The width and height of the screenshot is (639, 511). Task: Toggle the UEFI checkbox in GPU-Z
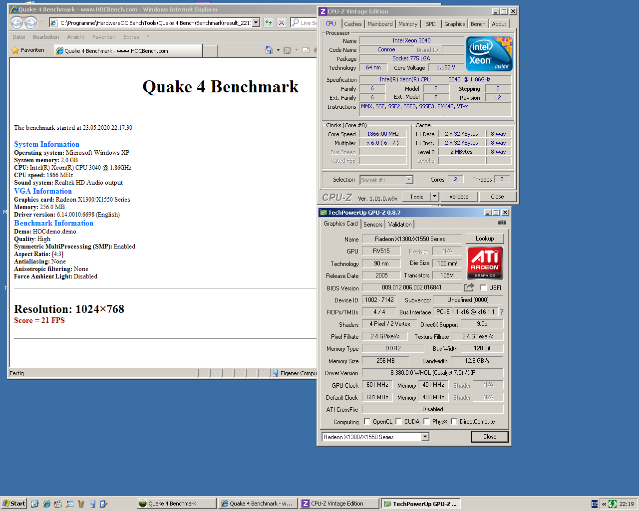click(483, 287)
